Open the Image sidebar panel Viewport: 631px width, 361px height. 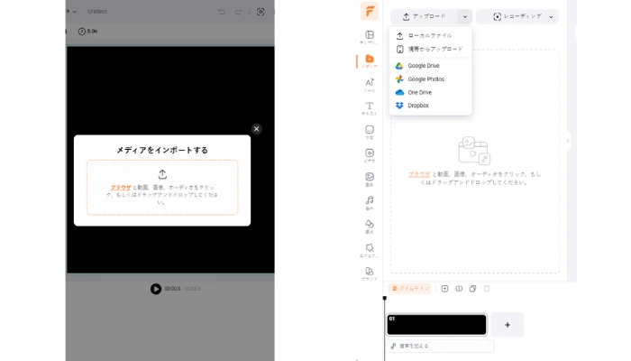(x=369, y=179)
